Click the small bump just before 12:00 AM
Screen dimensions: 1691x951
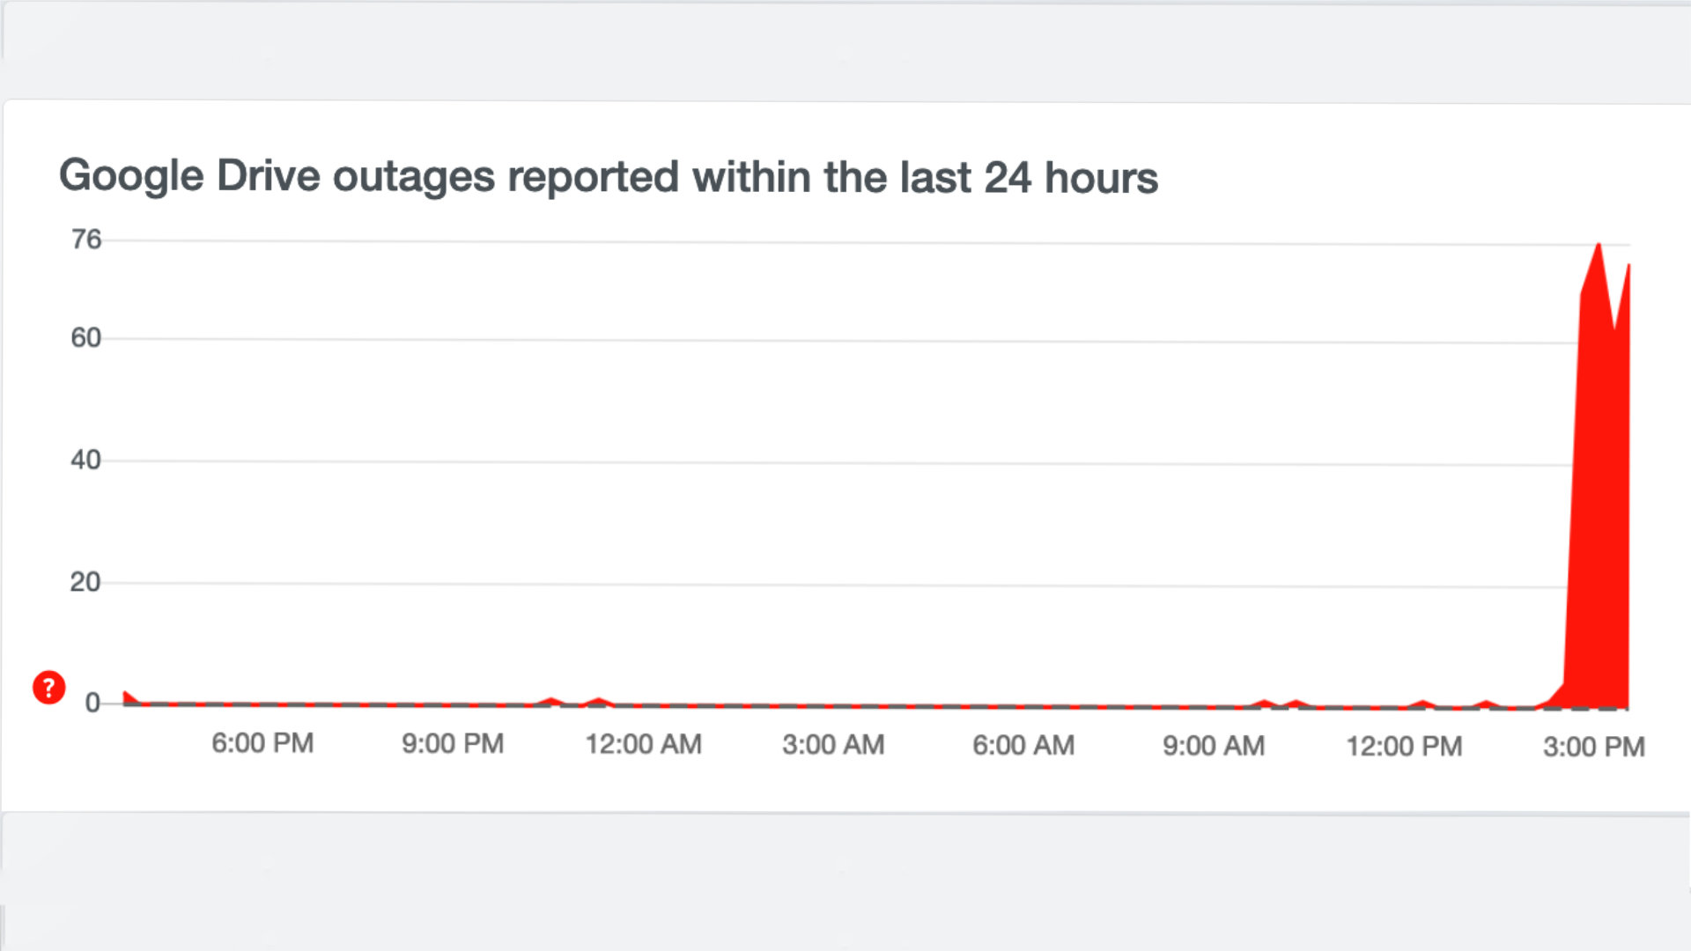(600, 702)
